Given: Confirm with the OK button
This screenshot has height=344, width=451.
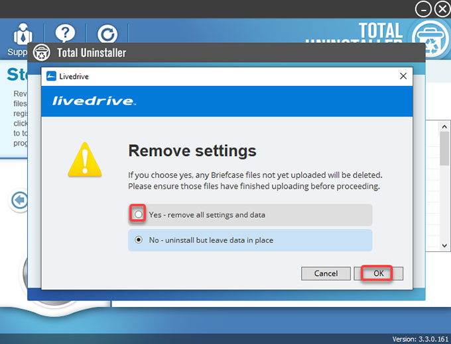Looking at the screenshot, I should 378,273.
